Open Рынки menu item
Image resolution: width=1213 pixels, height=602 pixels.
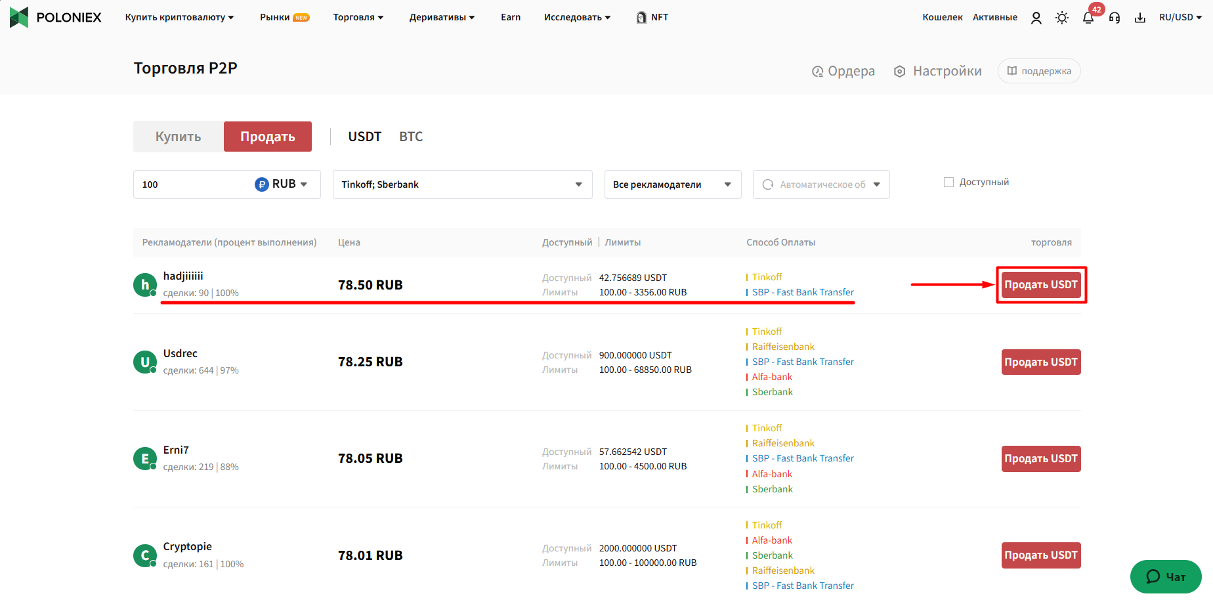coord(284,17)
